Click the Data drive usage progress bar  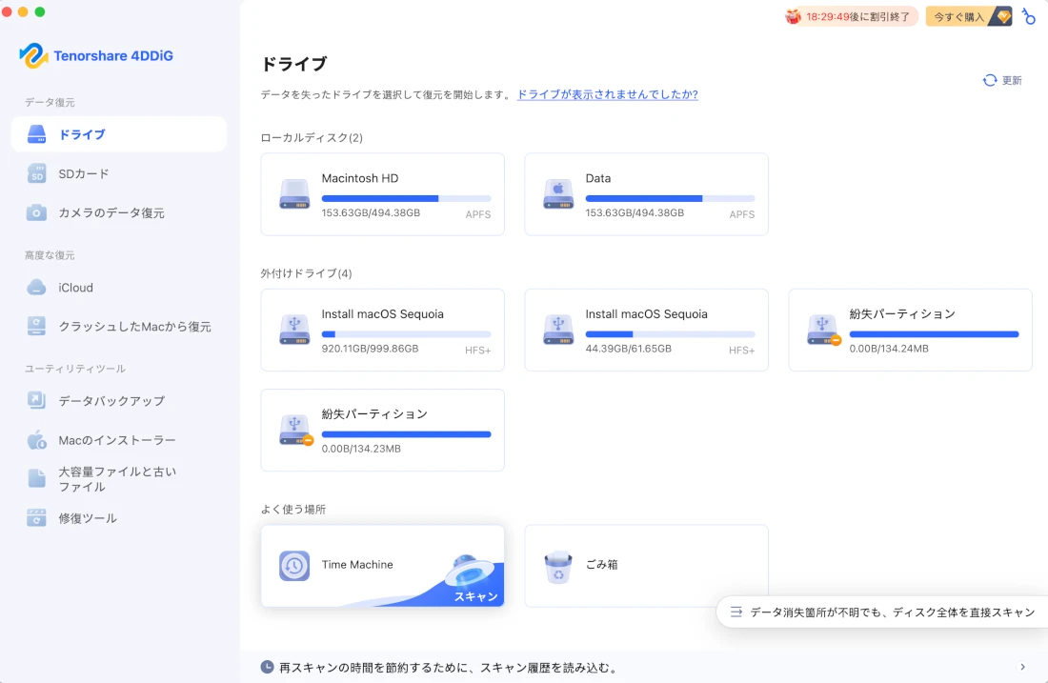[671, 198]
